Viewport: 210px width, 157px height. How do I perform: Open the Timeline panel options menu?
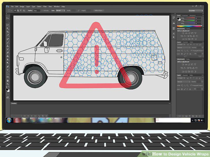(169, 103)
